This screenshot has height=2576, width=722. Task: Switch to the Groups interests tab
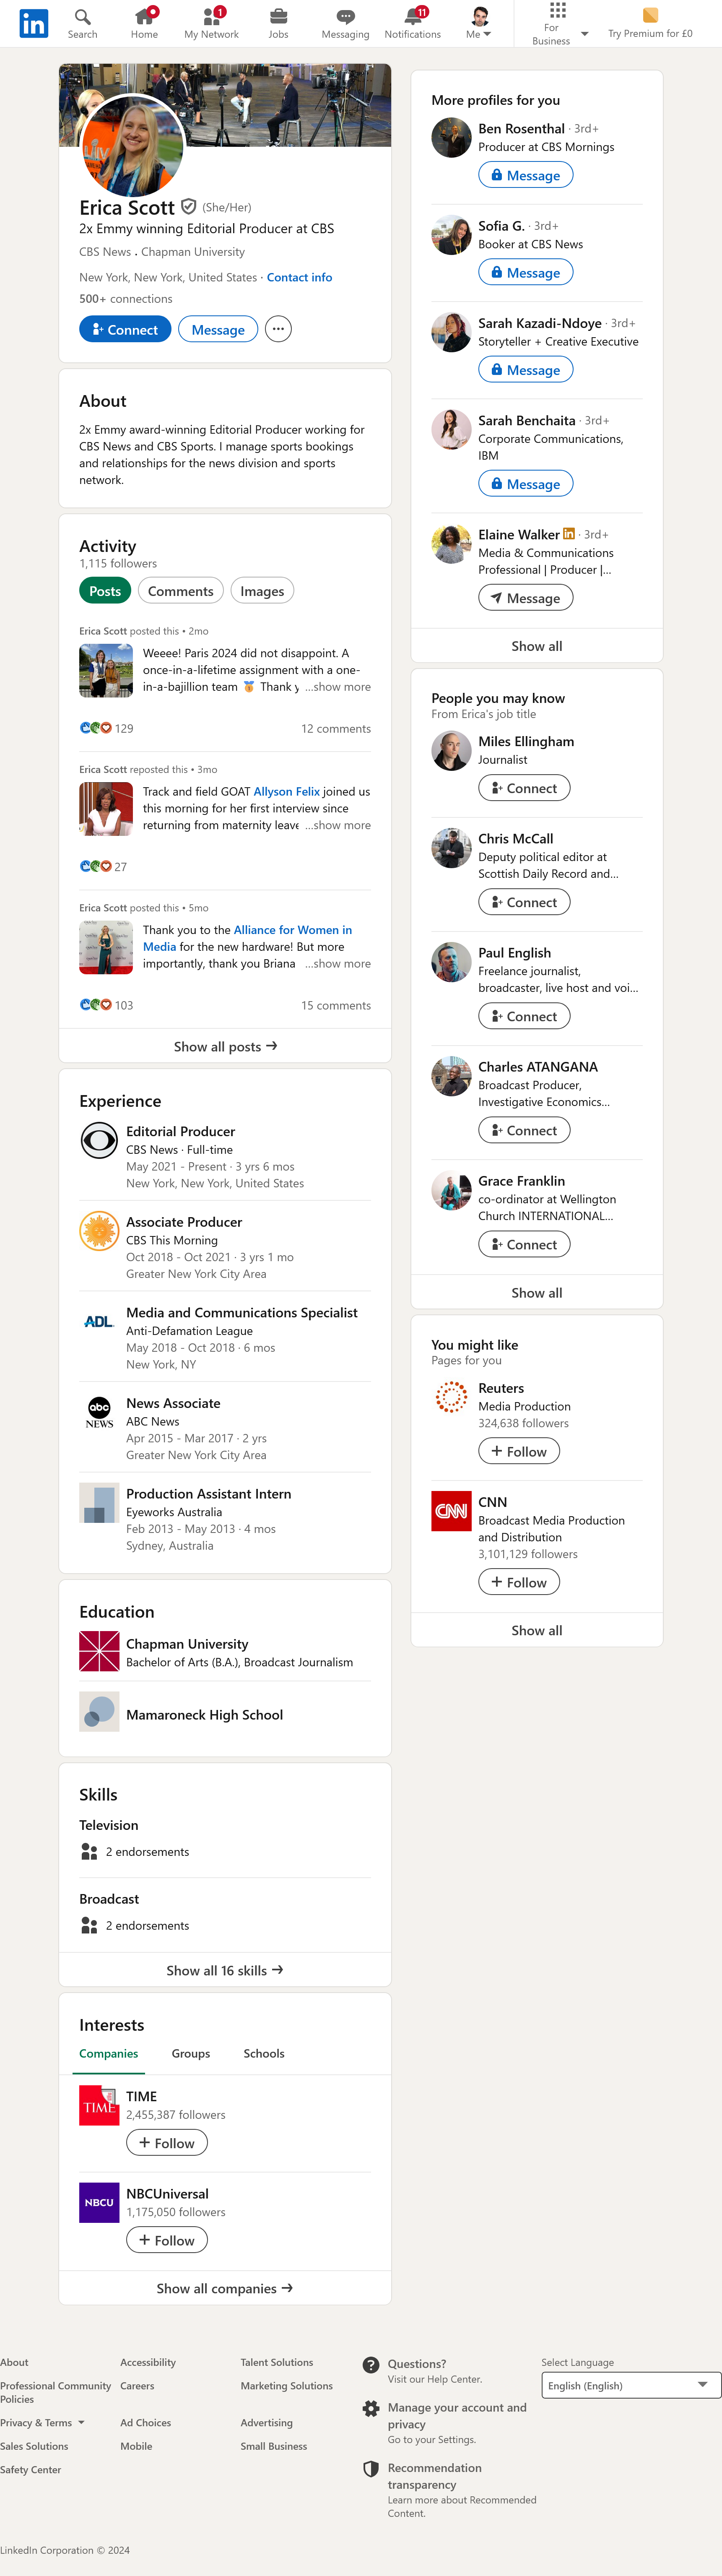(x=191, y=2053)
